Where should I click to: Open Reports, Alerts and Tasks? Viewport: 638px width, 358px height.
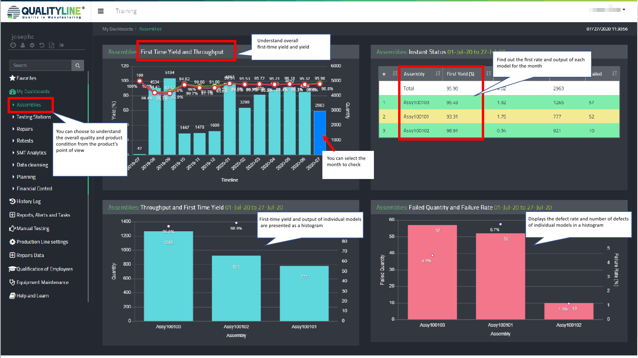tap(43, 215)
